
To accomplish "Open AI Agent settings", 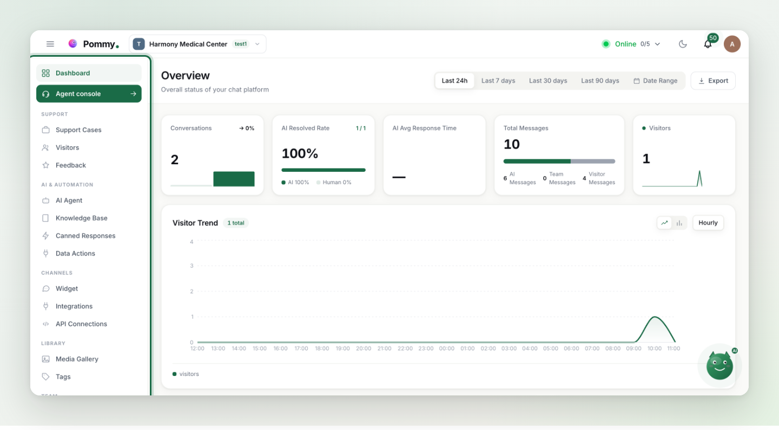I will click(x=89, y=200).
